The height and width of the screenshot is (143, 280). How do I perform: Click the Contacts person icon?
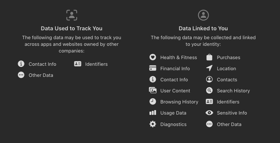click(x=209, y=79)
